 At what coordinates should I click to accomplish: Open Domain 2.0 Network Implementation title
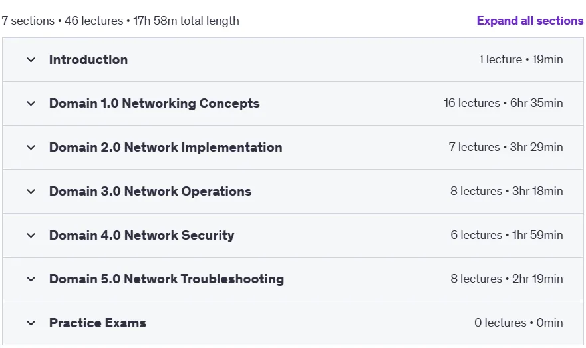click(166, 147)
